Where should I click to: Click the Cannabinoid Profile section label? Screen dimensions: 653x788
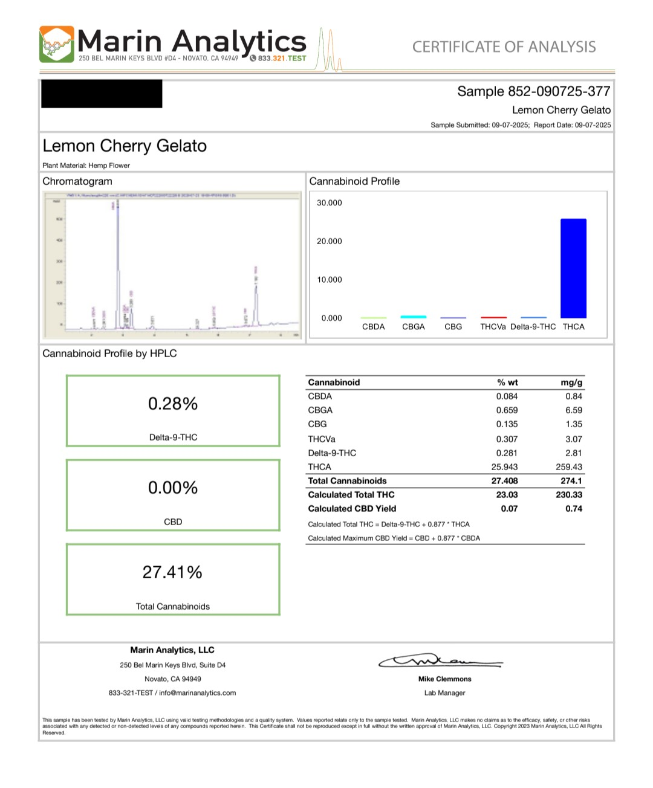[354, 181]
